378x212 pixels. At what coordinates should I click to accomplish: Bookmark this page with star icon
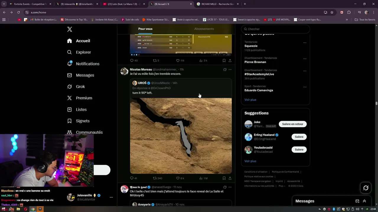click(x=332, y=12)
